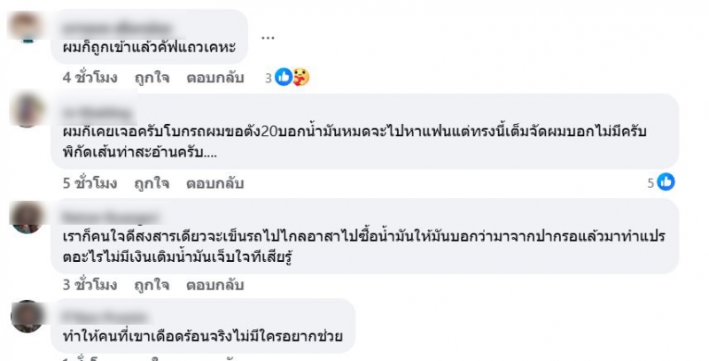Open the three-dot menu beside the first comment
The width and height of the screenshot is (709, 361).
click(x=269, y=38)
